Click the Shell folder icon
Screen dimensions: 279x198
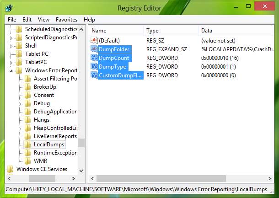coord(19,46)
